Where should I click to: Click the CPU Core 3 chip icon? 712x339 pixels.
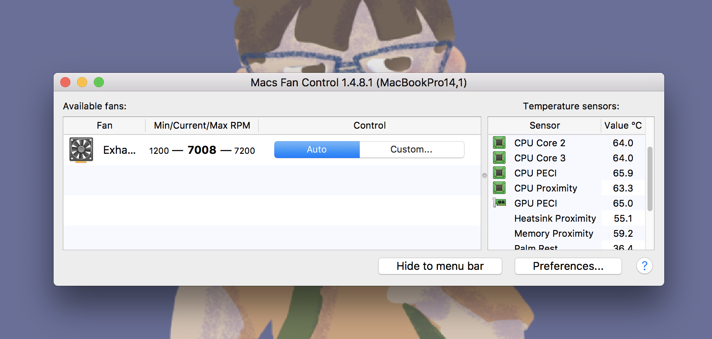pyautogui.click(x=499, y=158)
